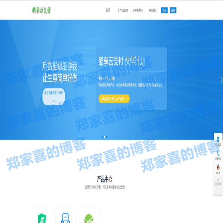
Task: Advance the banner with the right chevron arrow
Action: tap(221, 80)
